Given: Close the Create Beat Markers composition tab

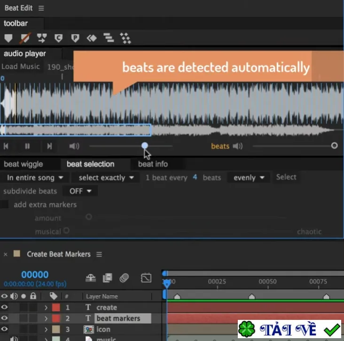Looking at the screenshot, I should click(6, 254).
